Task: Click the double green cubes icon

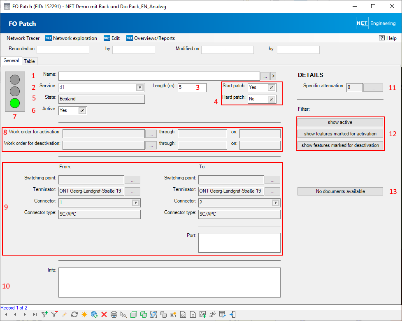Action: [x=144, y=314]
